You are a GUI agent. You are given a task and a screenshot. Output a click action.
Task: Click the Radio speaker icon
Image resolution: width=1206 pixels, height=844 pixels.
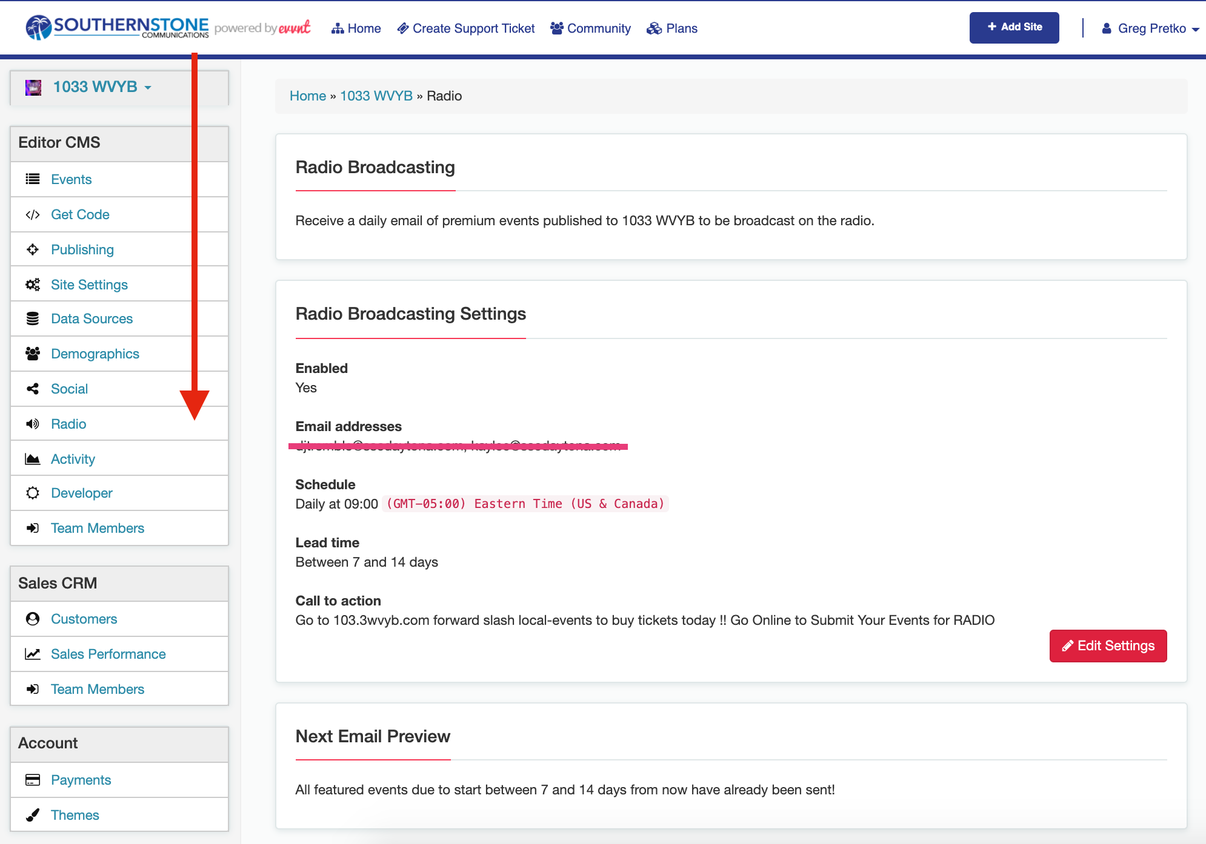click(x=33, y=424)
